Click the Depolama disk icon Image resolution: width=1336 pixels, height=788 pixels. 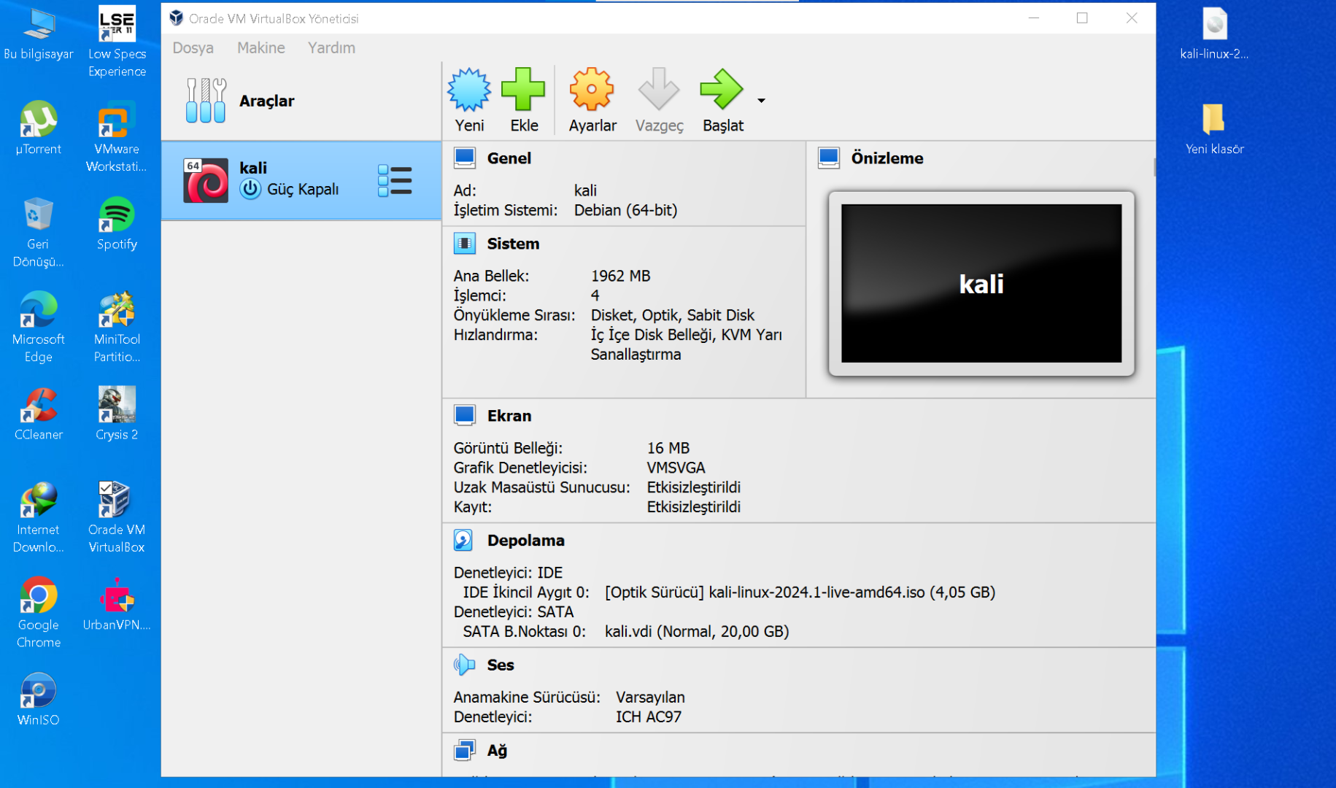pos(464,540)
